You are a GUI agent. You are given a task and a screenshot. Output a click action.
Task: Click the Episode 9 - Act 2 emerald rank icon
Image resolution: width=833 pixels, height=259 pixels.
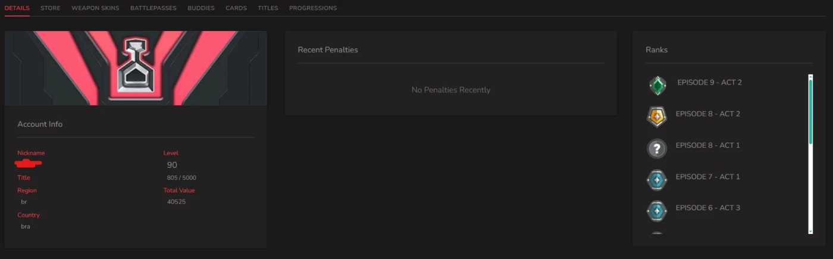657,86
